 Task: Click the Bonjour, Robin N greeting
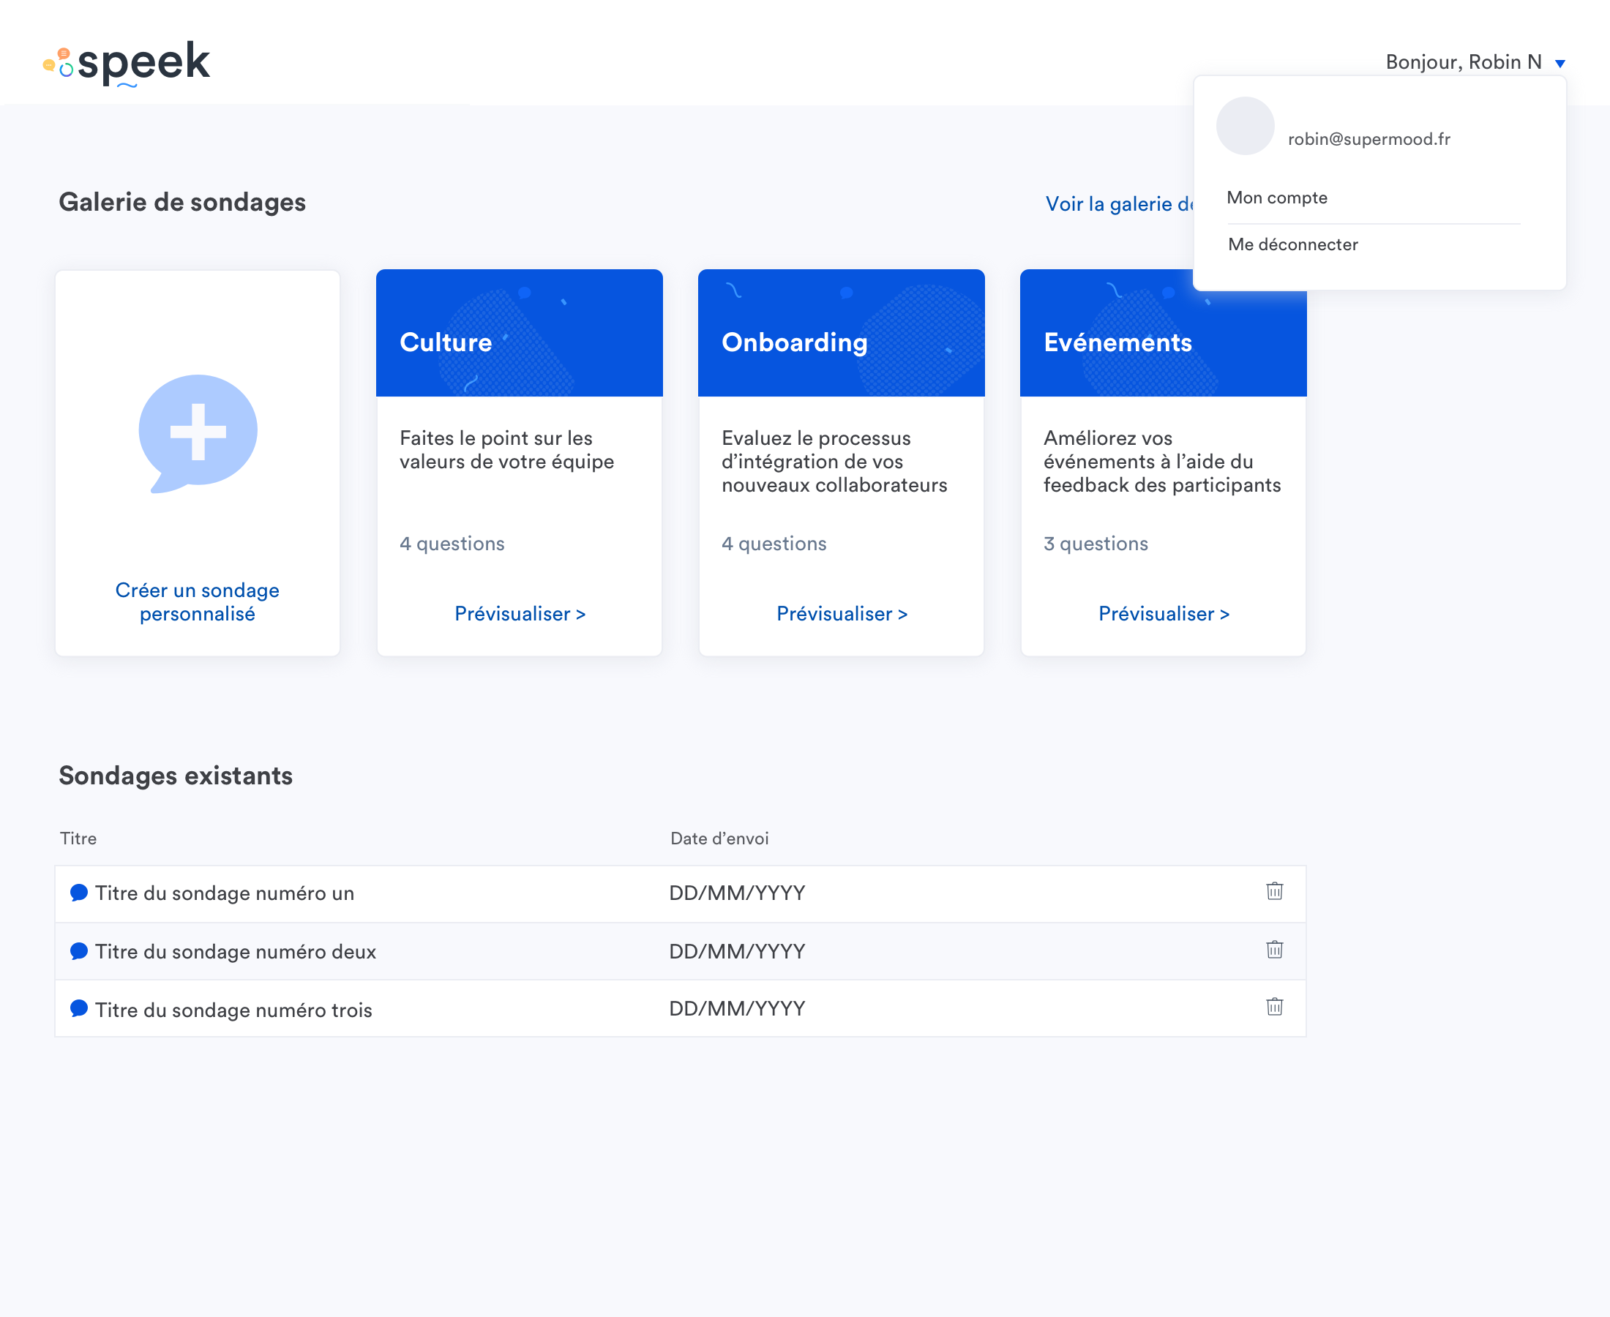point(1463,62)
